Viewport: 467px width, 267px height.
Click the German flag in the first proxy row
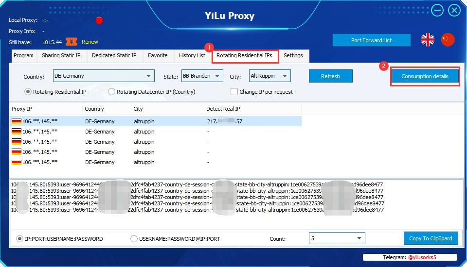17,121
